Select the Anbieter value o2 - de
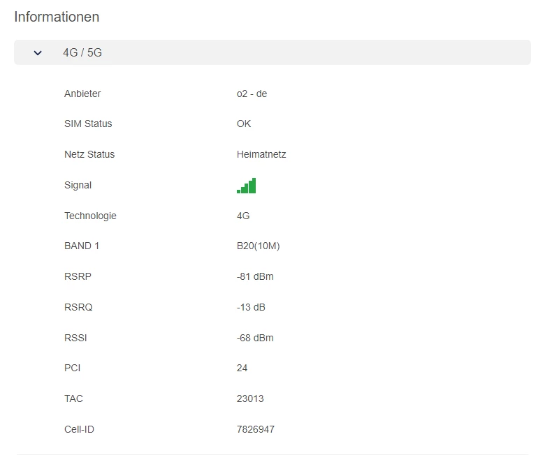This screenshot has height=455, width=552. click(x=252, y=94)
